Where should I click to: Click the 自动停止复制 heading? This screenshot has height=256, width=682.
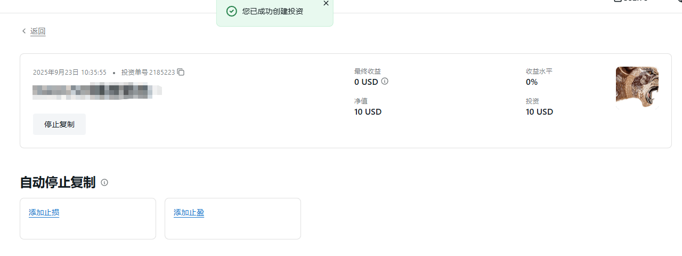pos(58,182)
